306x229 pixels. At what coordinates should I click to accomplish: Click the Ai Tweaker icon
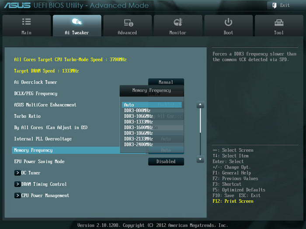click(x=77, y=22)
